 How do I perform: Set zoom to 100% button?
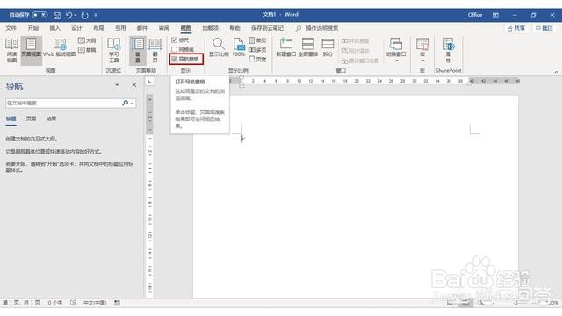point(238,47)
